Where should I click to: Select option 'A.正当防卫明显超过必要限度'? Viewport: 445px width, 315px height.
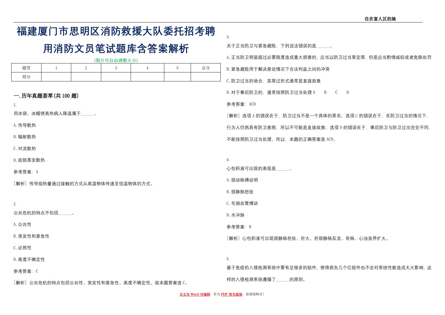click(x=329, y=57)
